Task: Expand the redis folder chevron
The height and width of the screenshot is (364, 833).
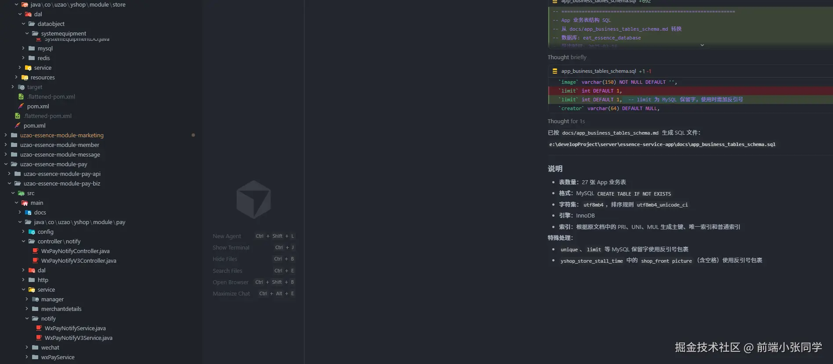Action: 23,58
